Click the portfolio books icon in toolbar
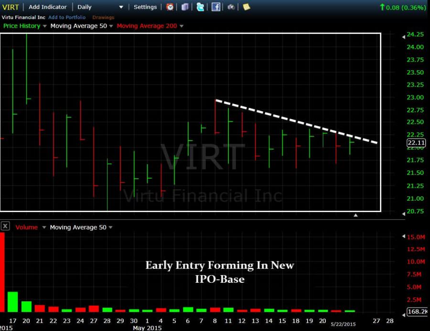The image size is (430, 331). coord(185,7)
